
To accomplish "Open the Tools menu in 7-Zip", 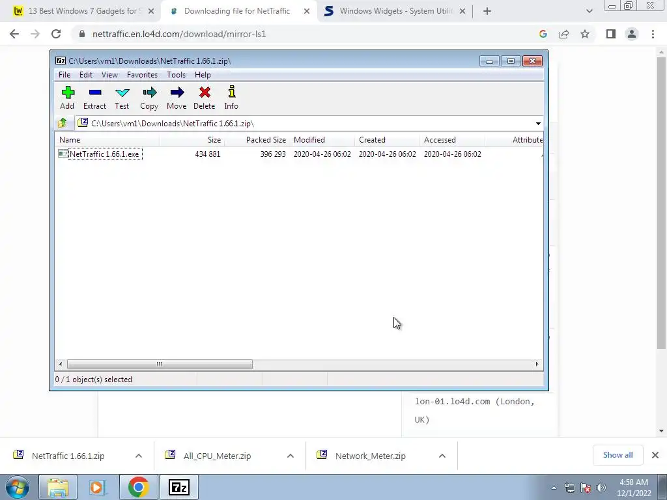I will [x=176, y=75].
